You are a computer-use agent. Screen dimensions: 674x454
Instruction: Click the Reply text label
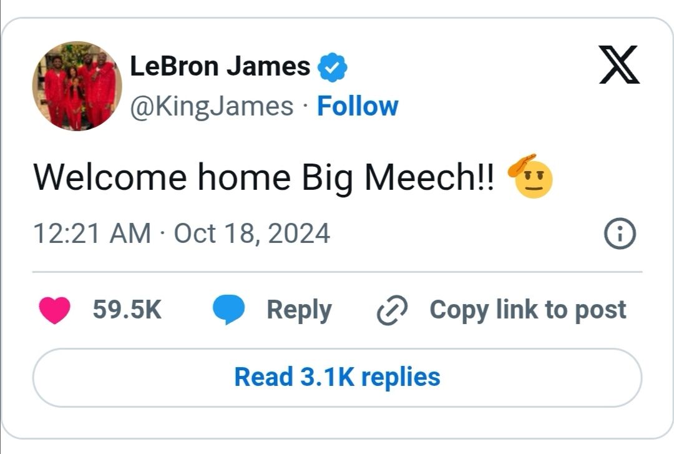coord(299,310)
